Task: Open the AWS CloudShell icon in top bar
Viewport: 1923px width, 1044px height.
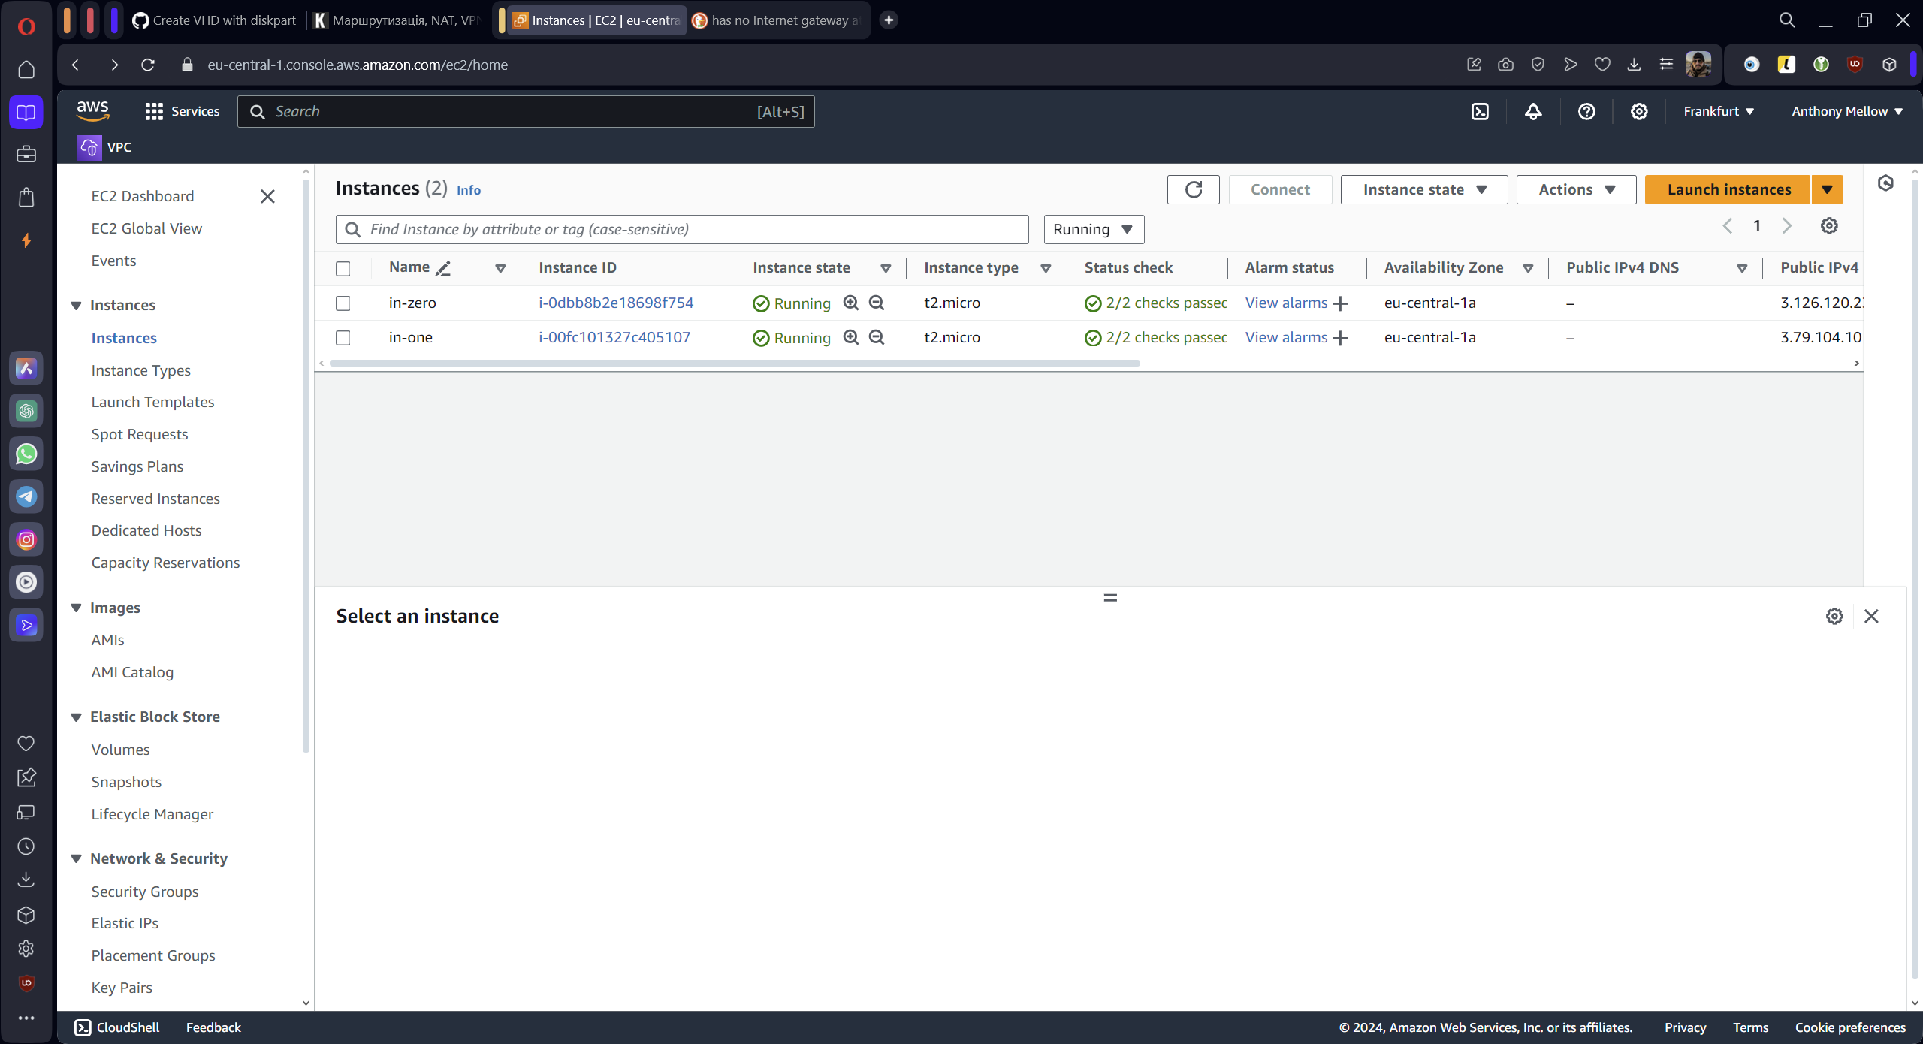Action: pyautogui.click(x=1480, y=111)
